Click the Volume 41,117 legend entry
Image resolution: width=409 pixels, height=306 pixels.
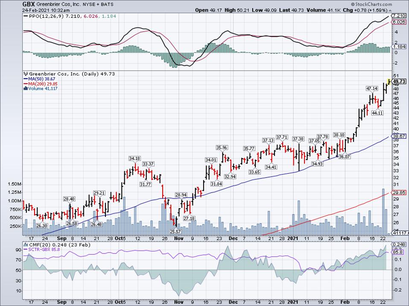point(43,88)
